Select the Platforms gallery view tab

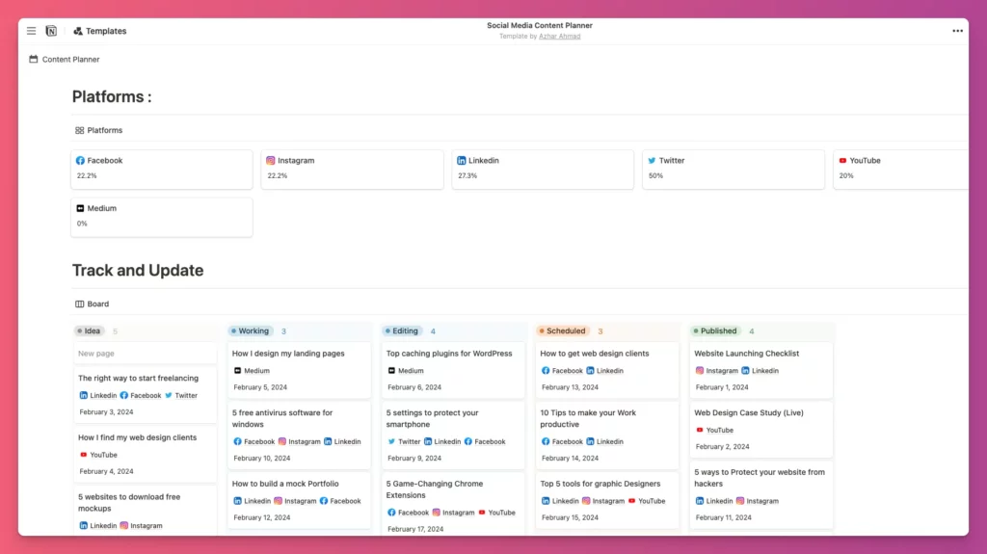point(99,130)
